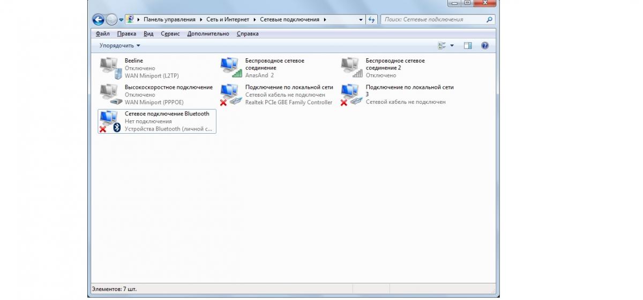Open address bar history dropdown

[x=361, y=20]
